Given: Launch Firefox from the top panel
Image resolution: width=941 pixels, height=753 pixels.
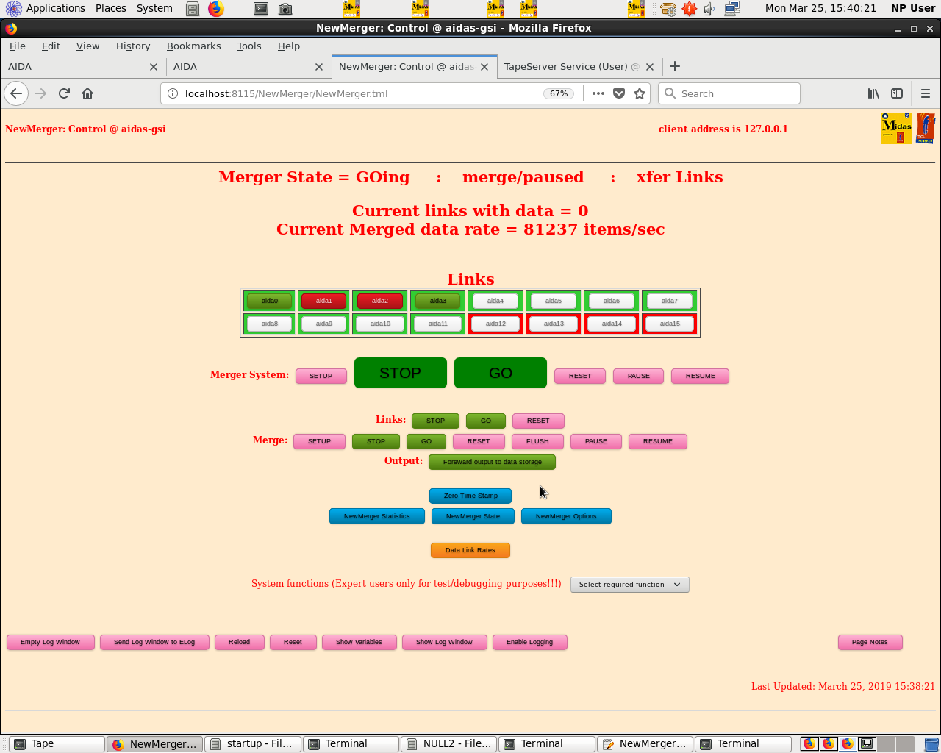Looking at the screenshot, I should coord(215,9).
